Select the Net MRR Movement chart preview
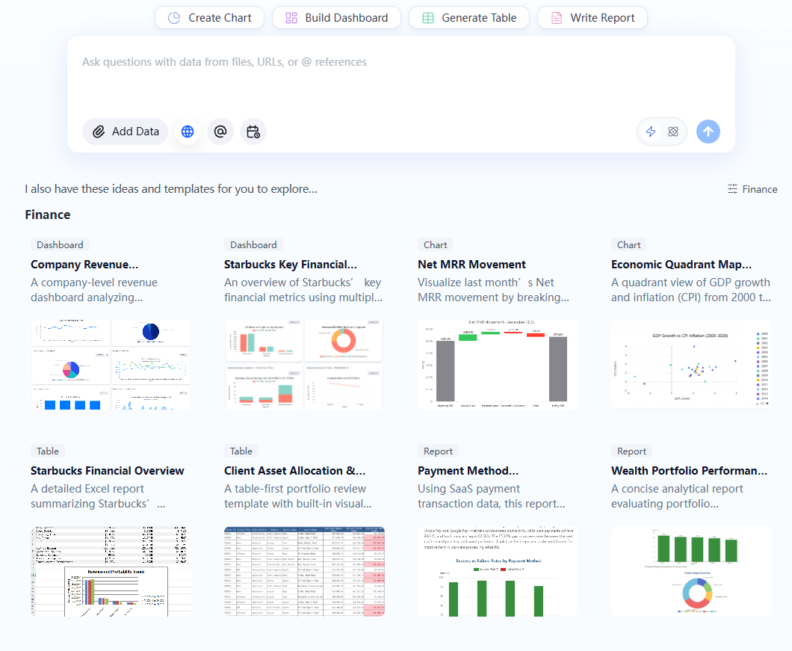 [498, 365]
